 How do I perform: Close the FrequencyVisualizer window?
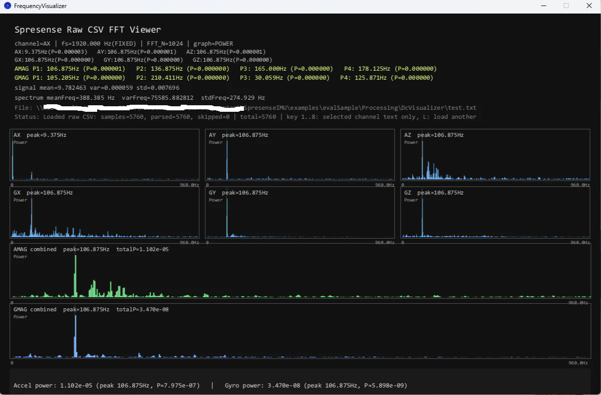pos(589,6)
